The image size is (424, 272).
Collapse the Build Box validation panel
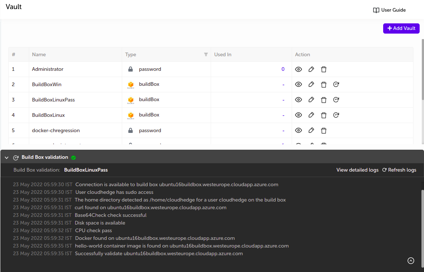(7, 158)
